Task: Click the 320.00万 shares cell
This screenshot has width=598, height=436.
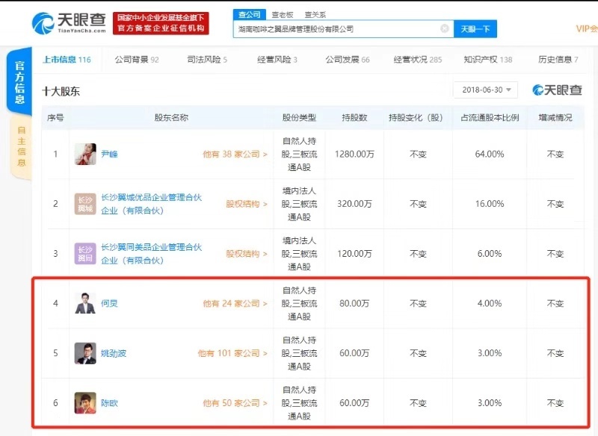Action: (354, 204)
